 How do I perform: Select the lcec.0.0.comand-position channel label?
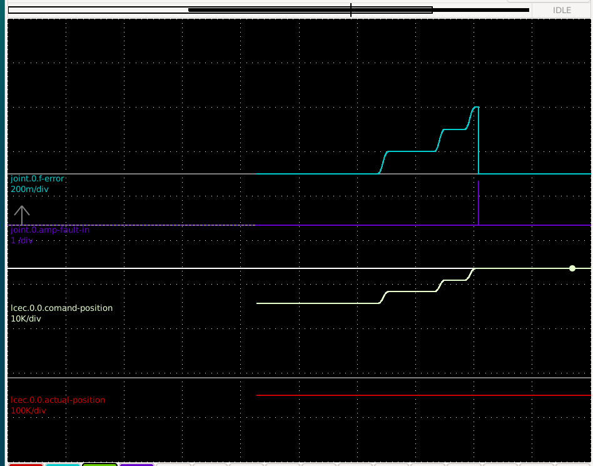[x=62, y=308]
